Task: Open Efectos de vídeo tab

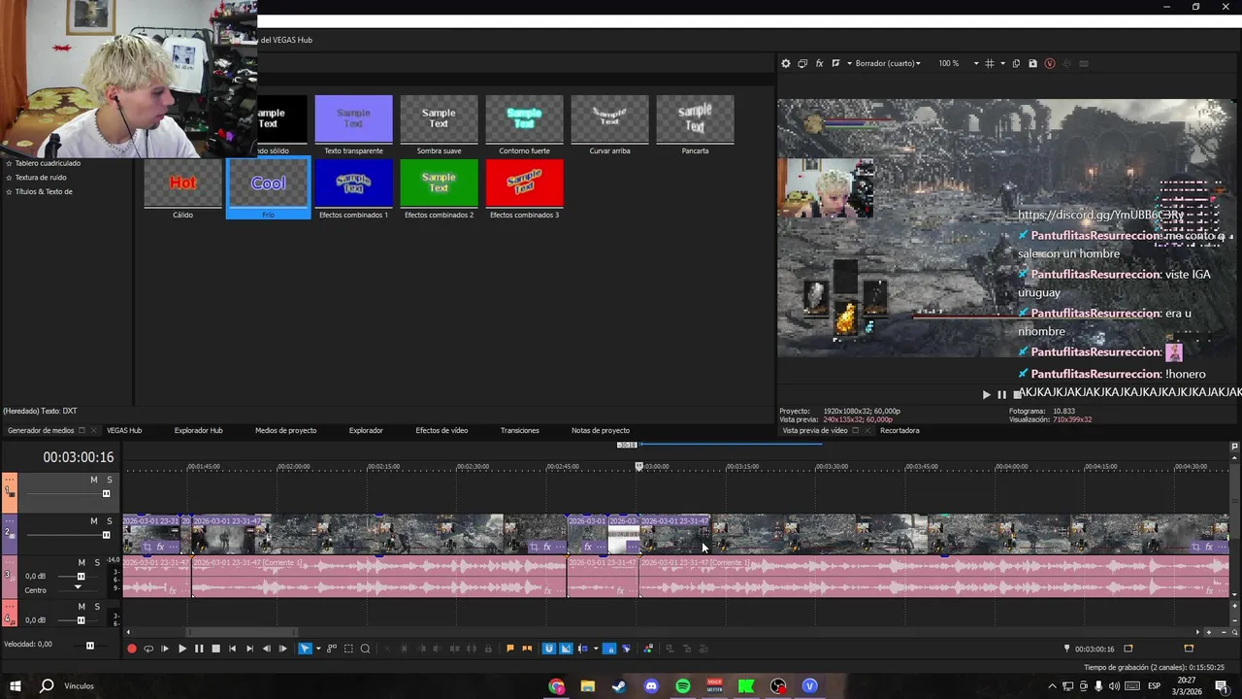Action: pos(441,430)
